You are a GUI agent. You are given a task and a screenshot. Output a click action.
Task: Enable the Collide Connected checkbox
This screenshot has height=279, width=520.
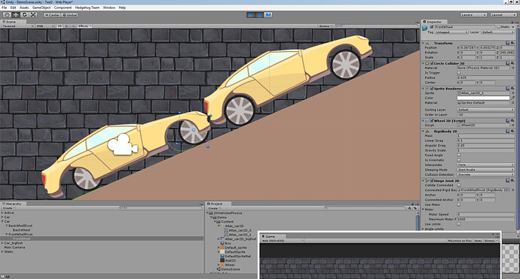pos(459,185)
